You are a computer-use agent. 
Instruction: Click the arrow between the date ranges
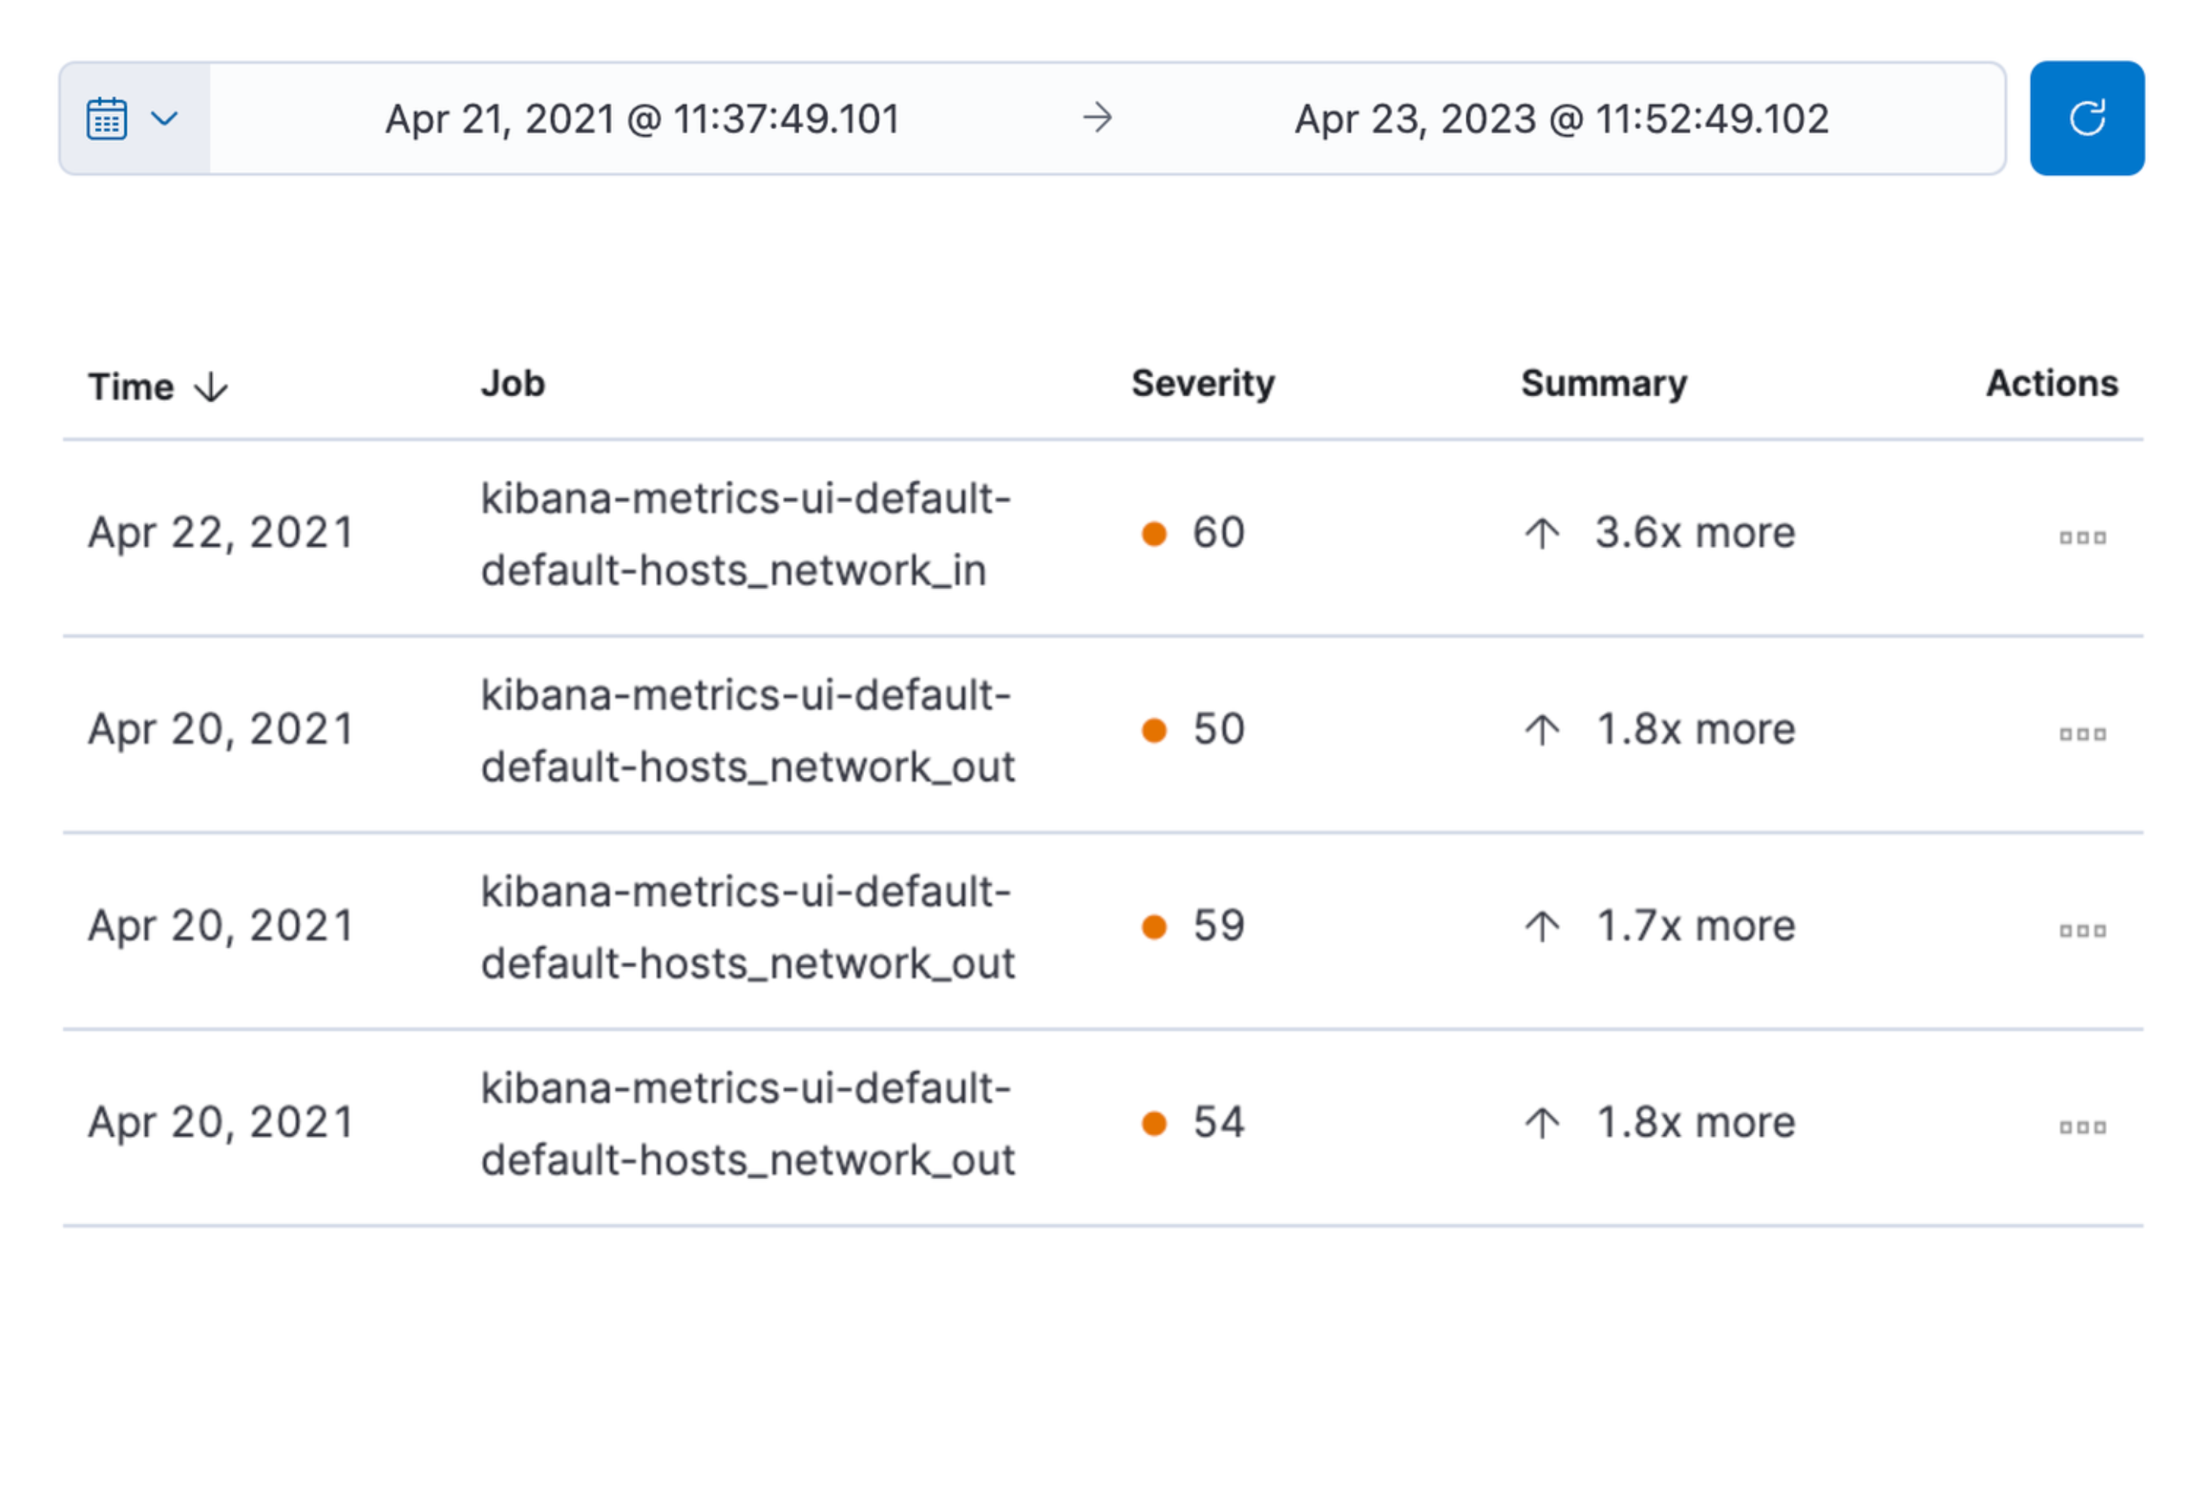pyautogui.click(x=1098, y=118)
